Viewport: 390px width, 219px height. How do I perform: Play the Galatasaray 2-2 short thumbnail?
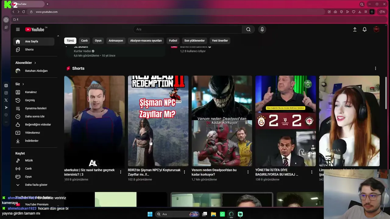(285, 121)
